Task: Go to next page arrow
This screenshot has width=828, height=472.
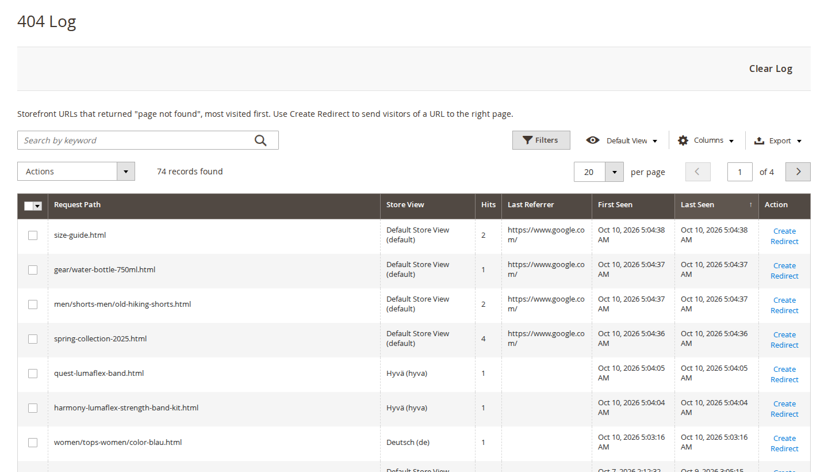Action: (x=798, y=172)
